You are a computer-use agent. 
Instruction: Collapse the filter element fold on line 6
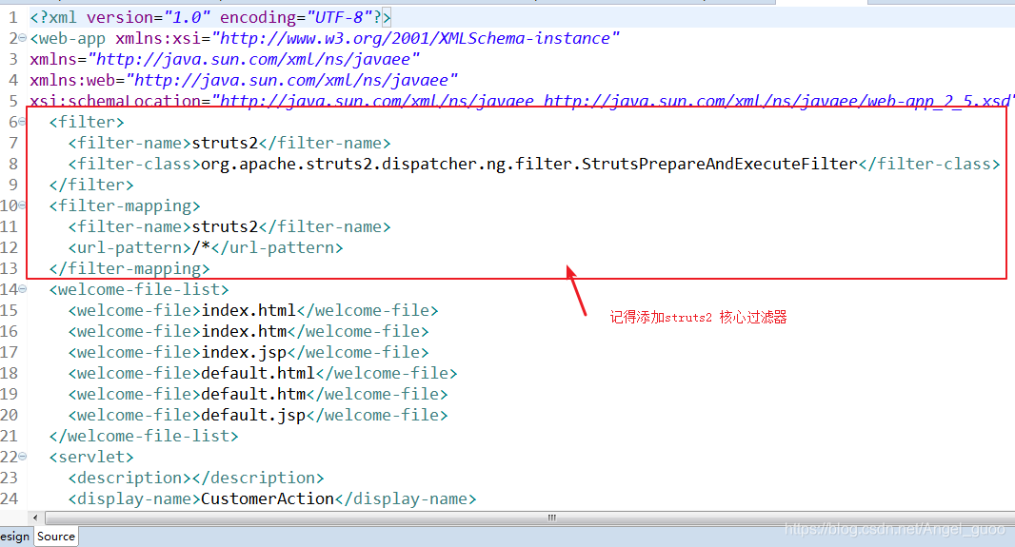pyautogui.click(x=23, y=122)
